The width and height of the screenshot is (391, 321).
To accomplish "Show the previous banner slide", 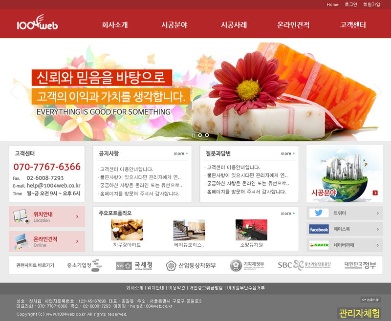I will [14, 91].
